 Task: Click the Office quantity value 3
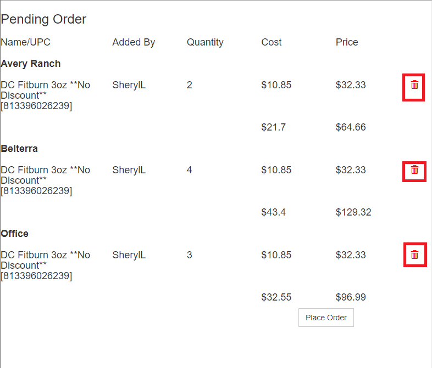[189, 254]
